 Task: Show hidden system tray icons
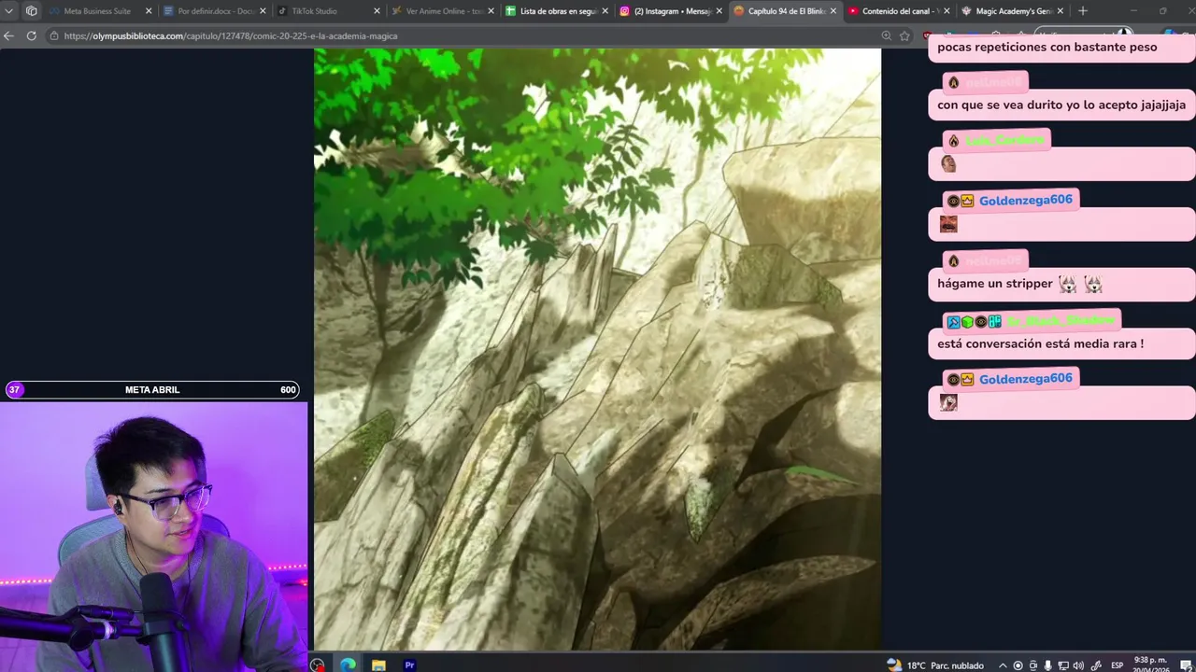1004,665
